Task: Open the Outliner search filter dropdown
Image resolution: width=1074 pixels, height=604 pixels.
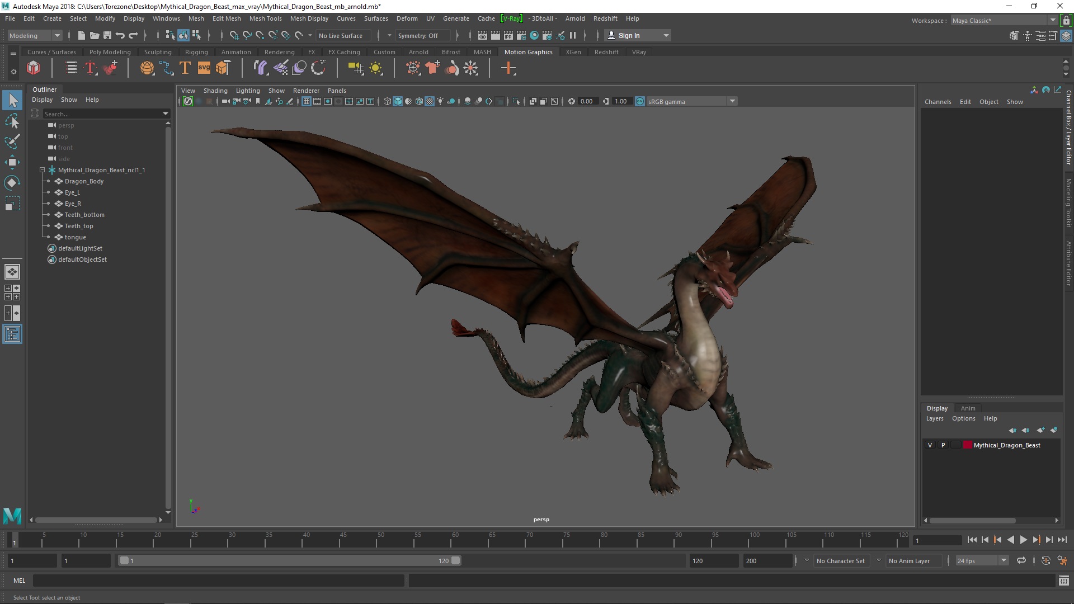Action: 166,114
